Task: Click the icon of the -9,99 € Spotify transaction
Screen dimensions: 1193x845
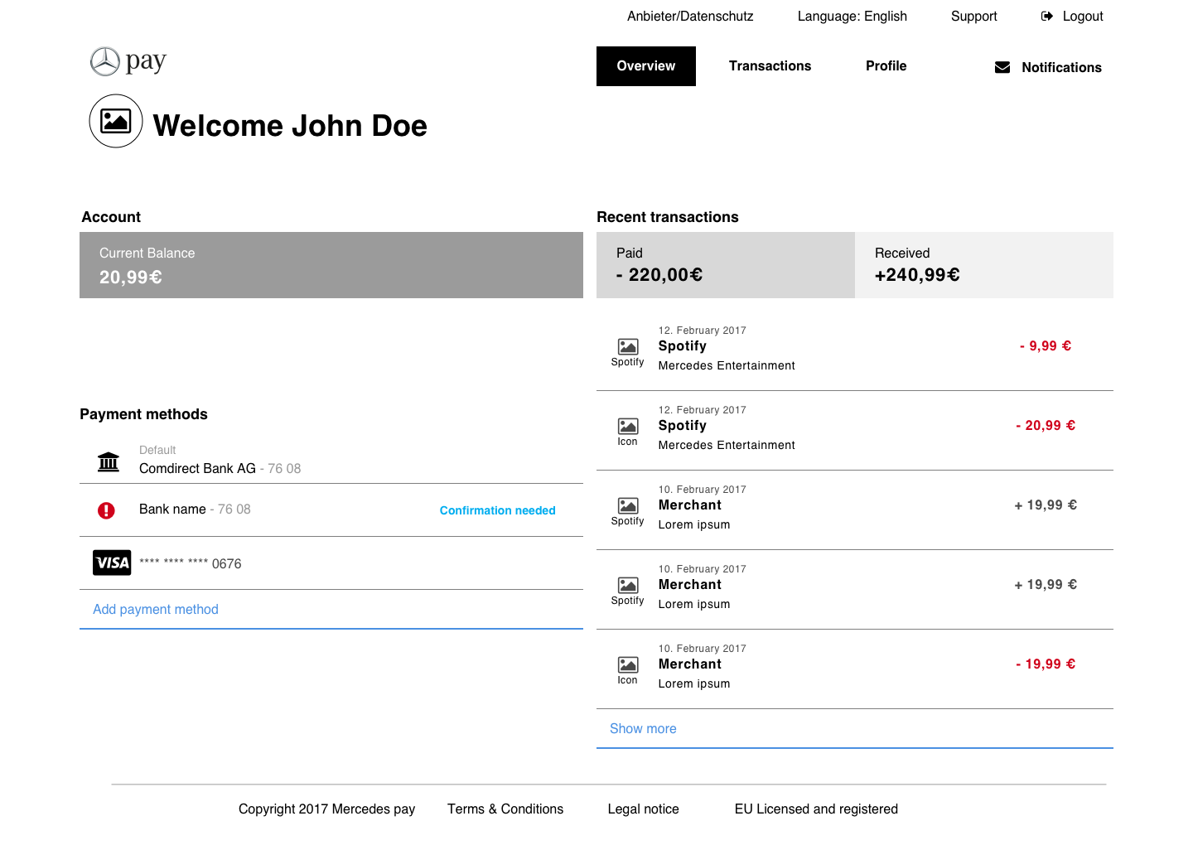Action: (x=628, y=346)
